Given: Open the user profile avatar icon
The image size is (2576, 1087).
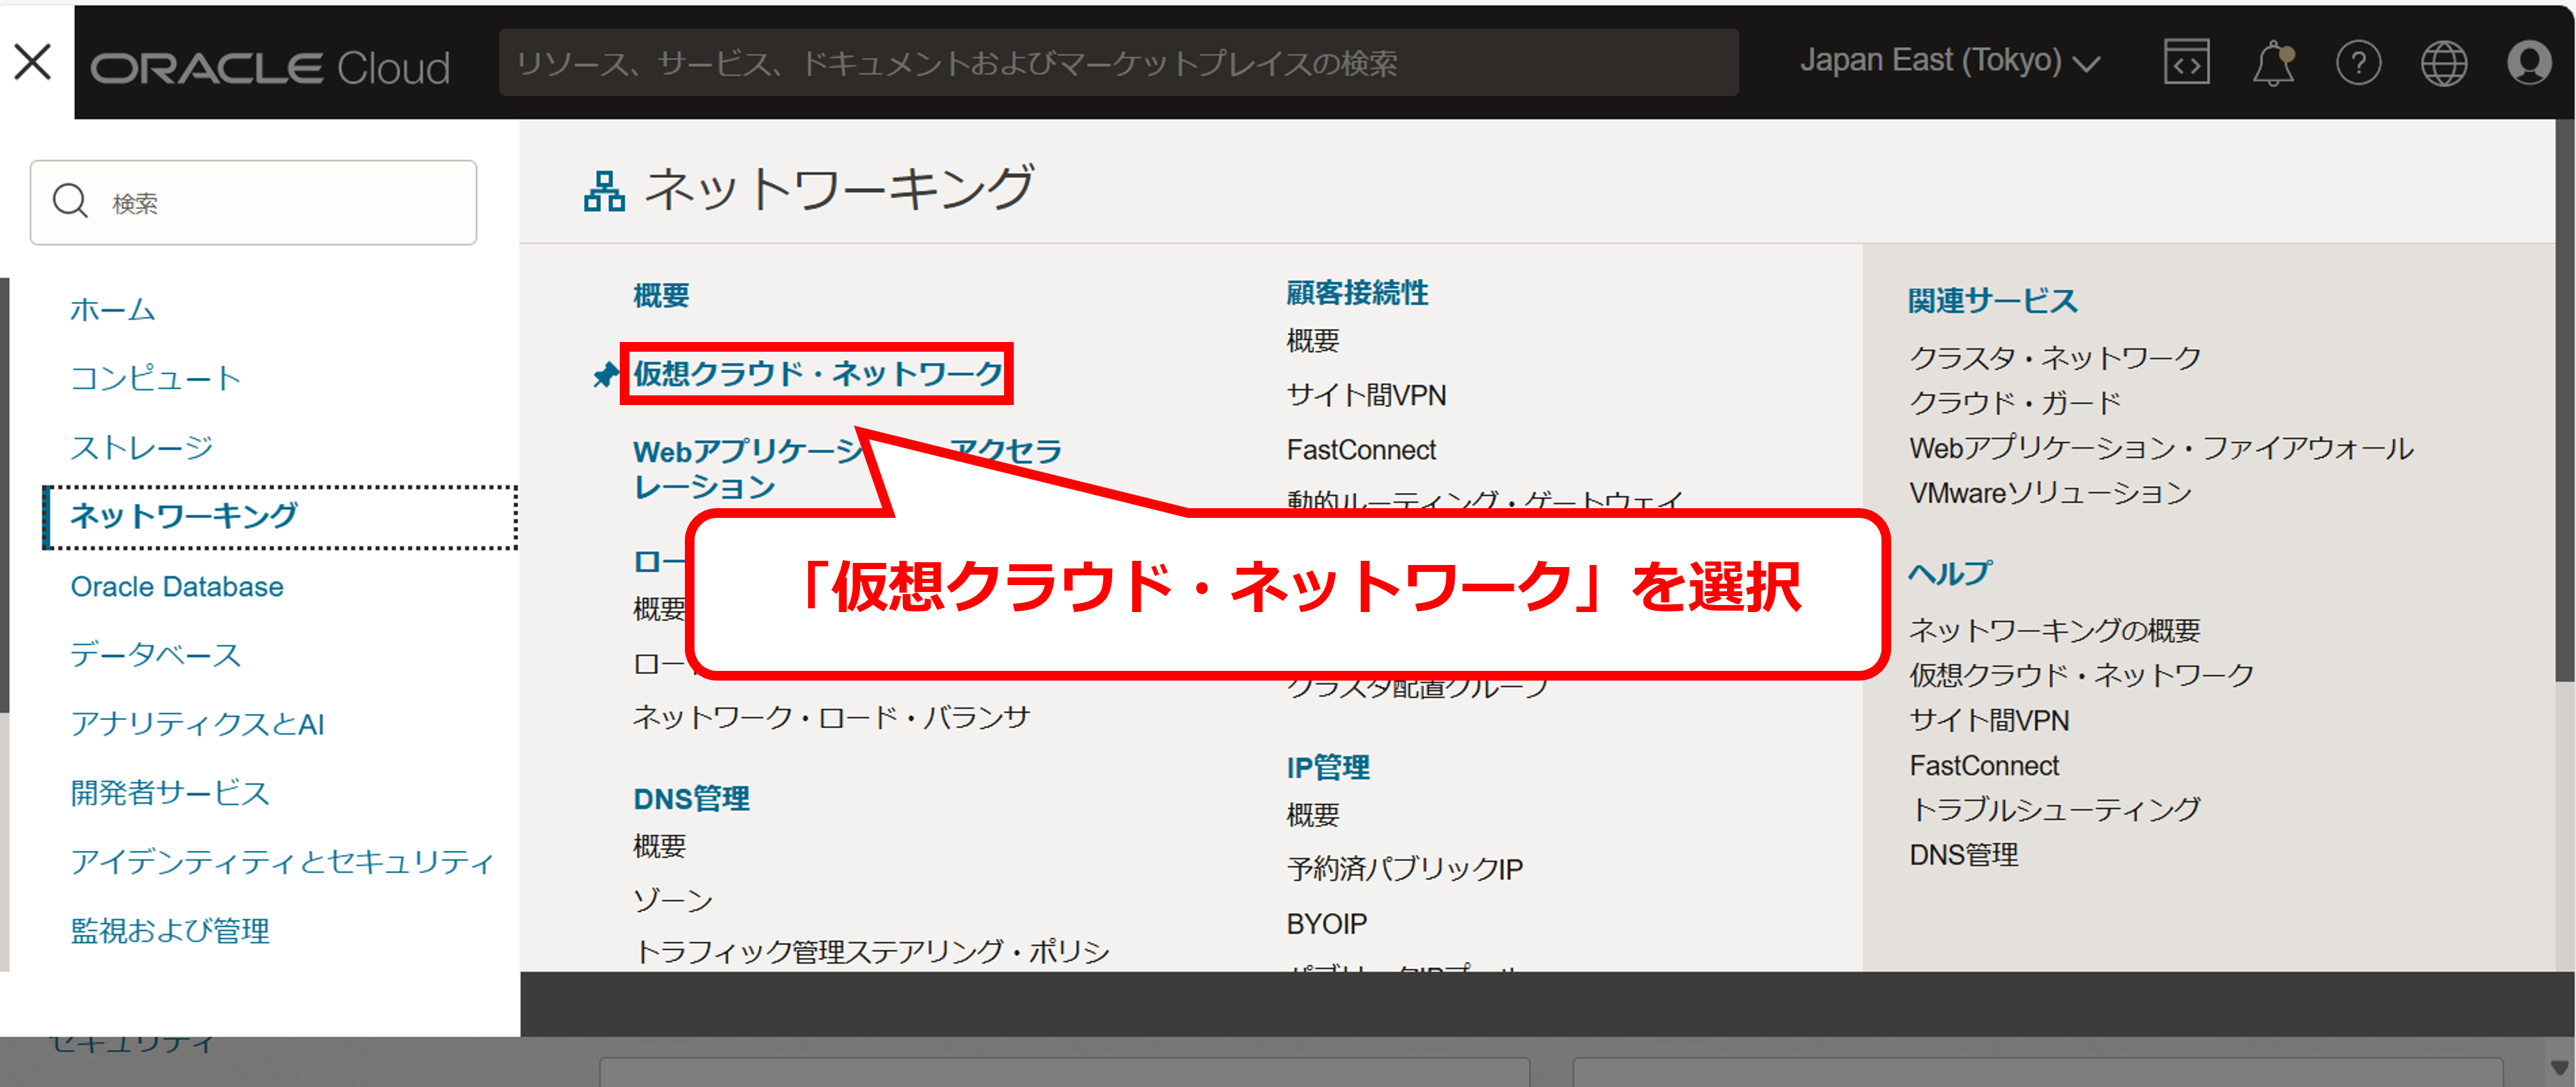Looking at the screenshot, I should click(x=2529, y=64).
